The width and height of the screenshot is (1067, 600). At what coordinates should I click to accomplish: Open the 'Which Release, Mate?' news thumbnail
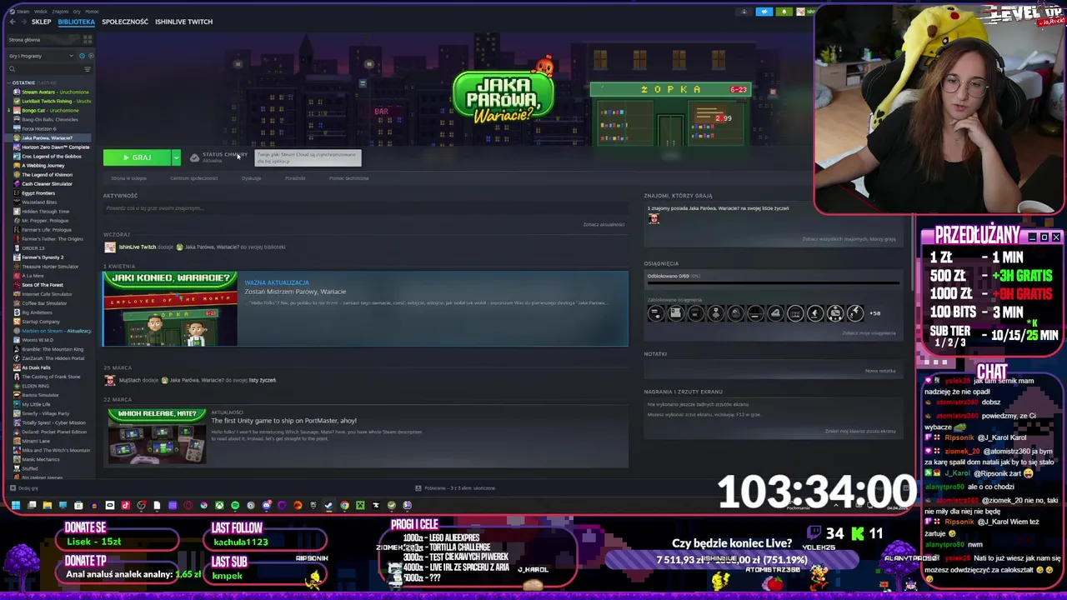point(157,436)
